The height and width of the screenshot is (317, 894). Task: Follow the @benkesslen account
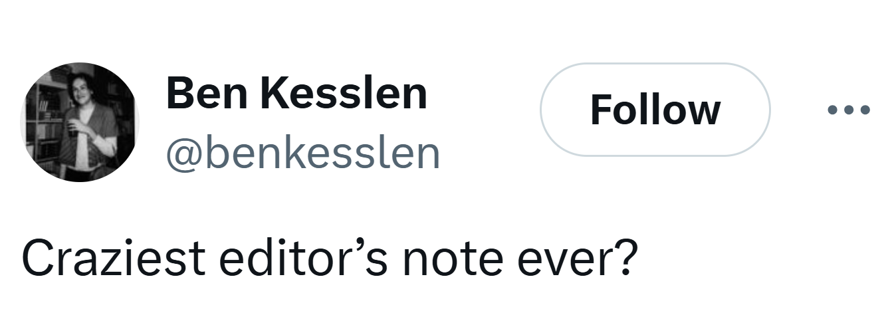(x=655, y=110)
